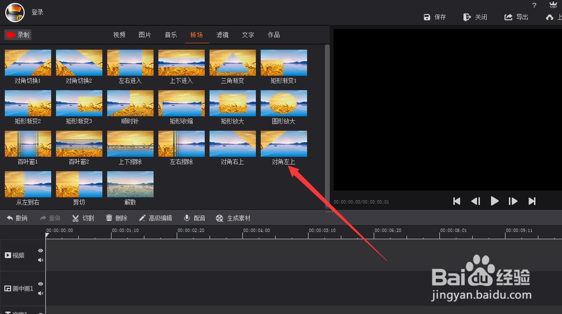This screenshot has height=314, width=562.
Task: Click the preview timecode display
Action: [361, 202]
